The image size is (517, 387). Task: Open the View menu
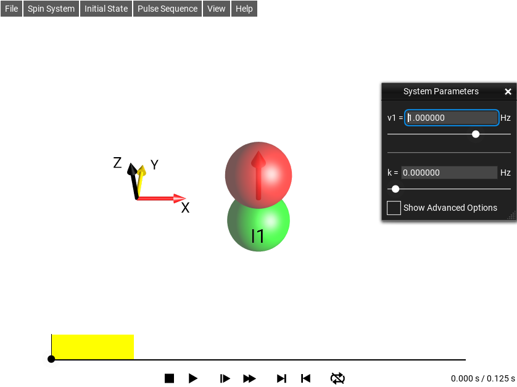pos(217,9)
